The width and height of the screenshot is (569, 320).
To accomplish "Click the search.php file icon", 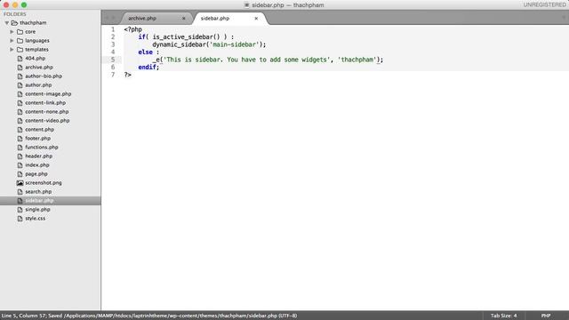I will (x=20, y=192).
